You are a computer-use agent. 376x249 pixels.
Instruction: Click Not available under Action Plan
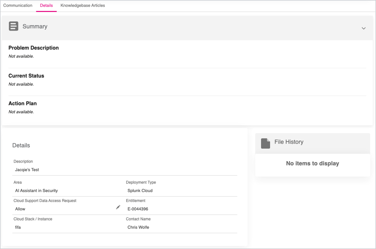pos(21,112)
